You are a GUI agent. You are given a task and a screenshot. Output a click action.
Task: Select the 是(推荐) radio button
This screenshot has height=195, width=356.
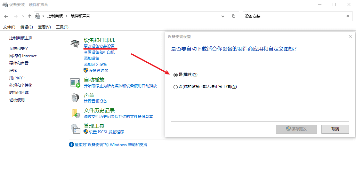[175, 74]
